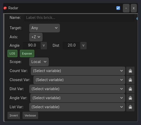Open the Angle Var variable dropdown
Viewport: 141px width, 125px height.
pyautogui.click(x=78, y=98)
